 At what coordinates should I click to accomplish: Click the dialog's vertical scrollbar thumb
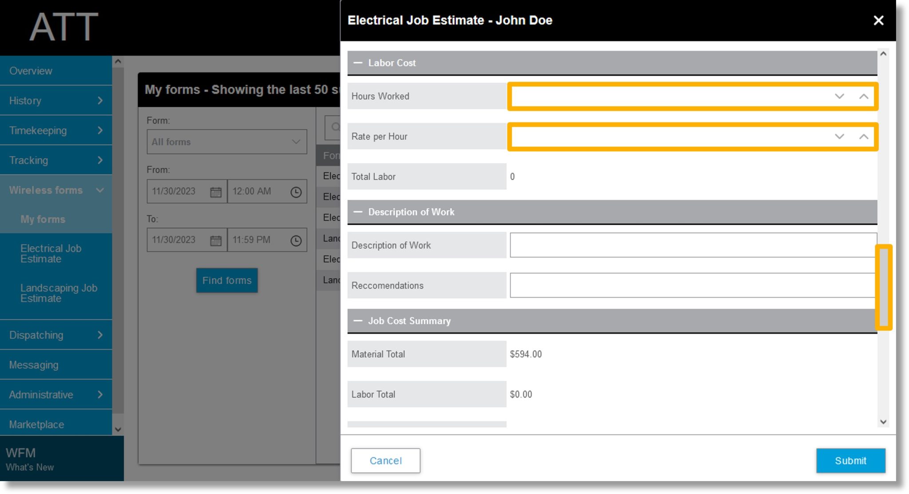tap(883, 287)
